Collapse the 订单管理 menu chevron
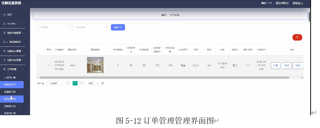 23,69
